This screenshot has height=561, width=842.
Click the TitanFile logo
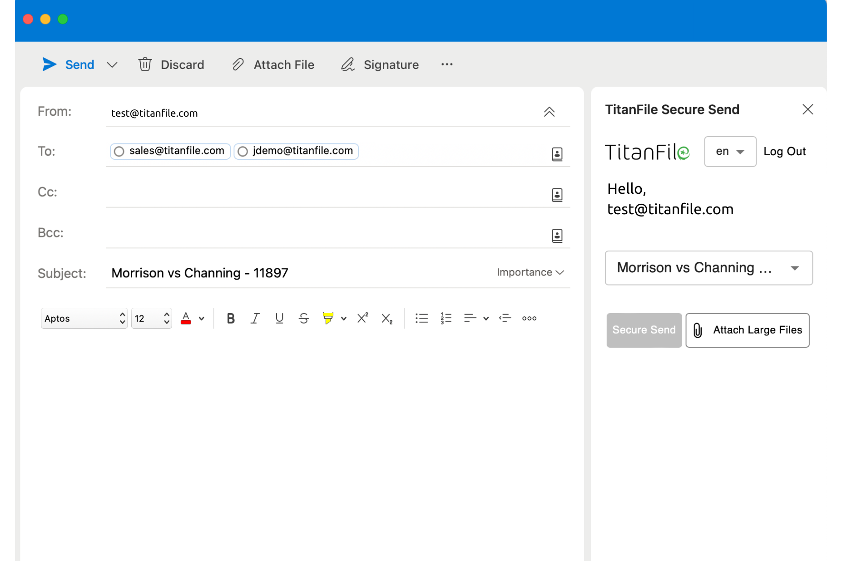[x=647, y=152]
